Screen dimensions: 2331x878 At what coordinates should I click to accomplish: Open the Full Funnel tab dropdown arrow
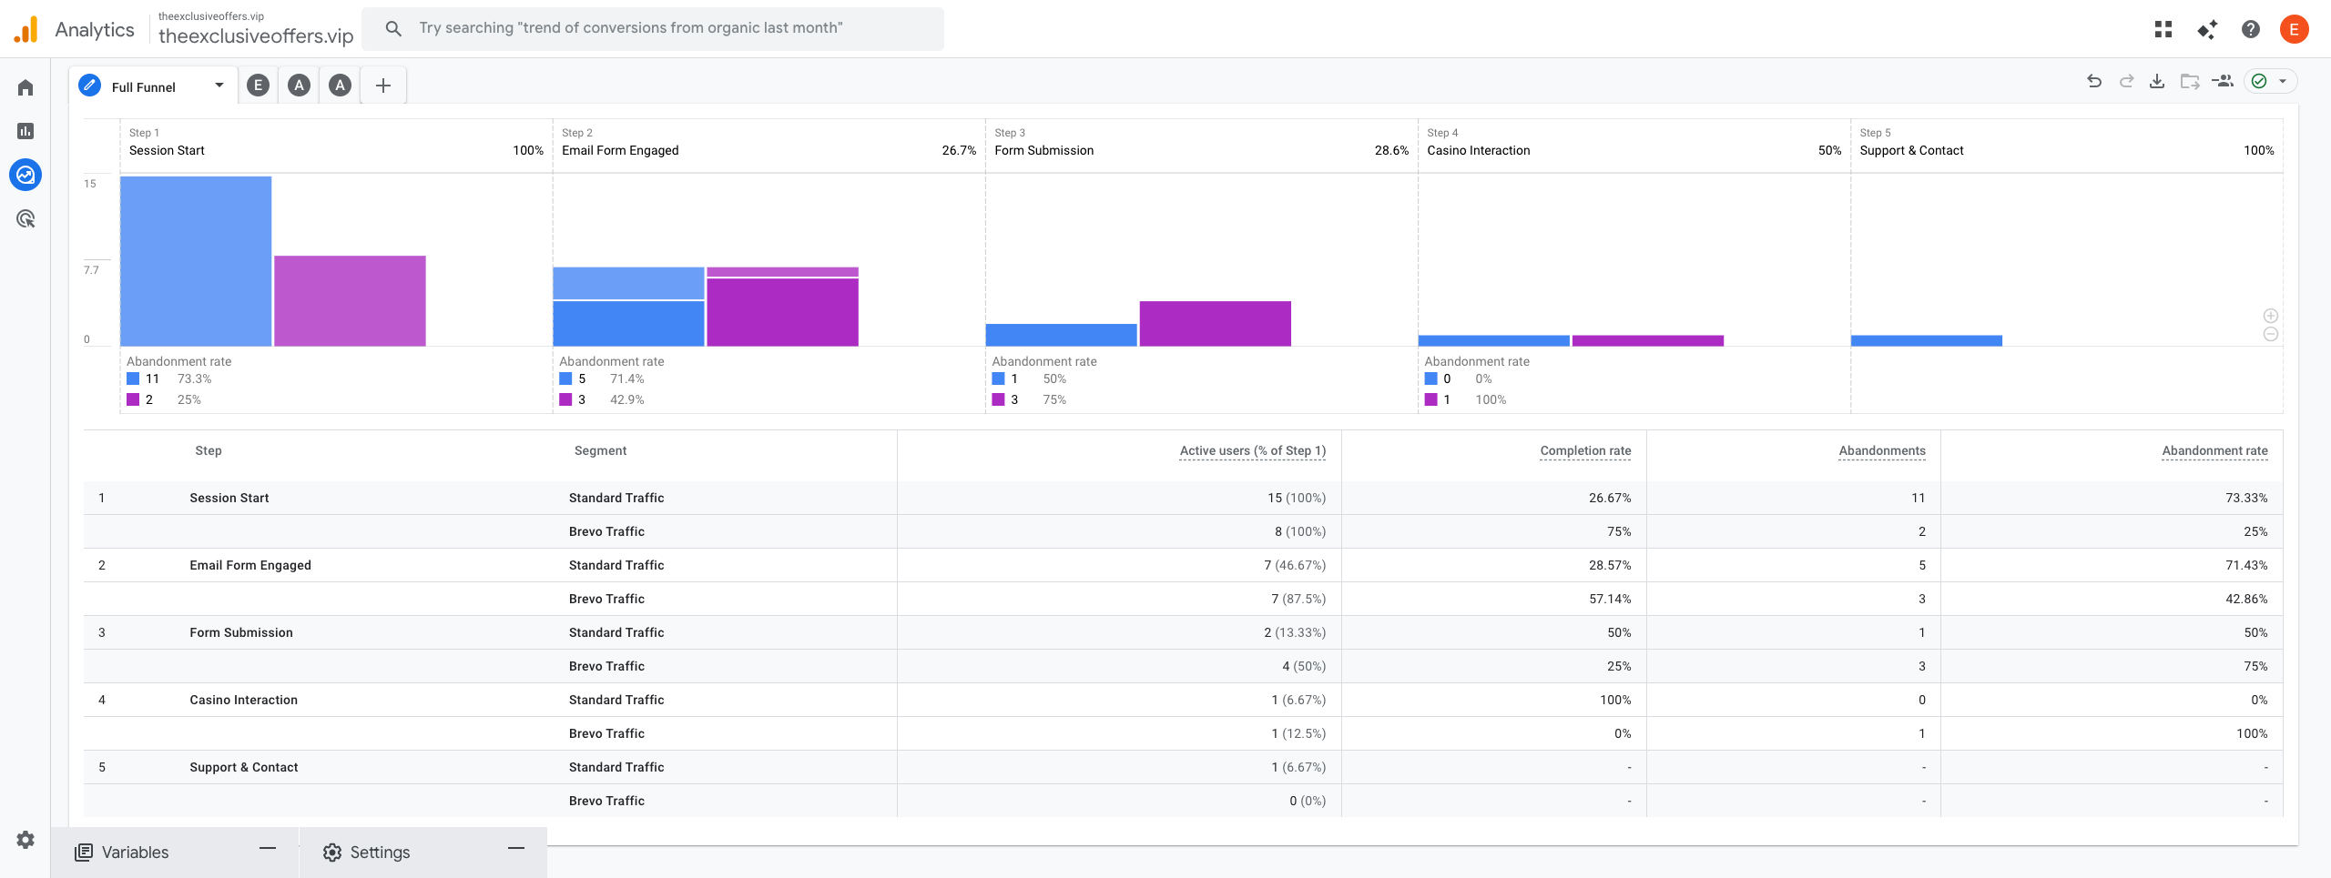pos(219,86)
